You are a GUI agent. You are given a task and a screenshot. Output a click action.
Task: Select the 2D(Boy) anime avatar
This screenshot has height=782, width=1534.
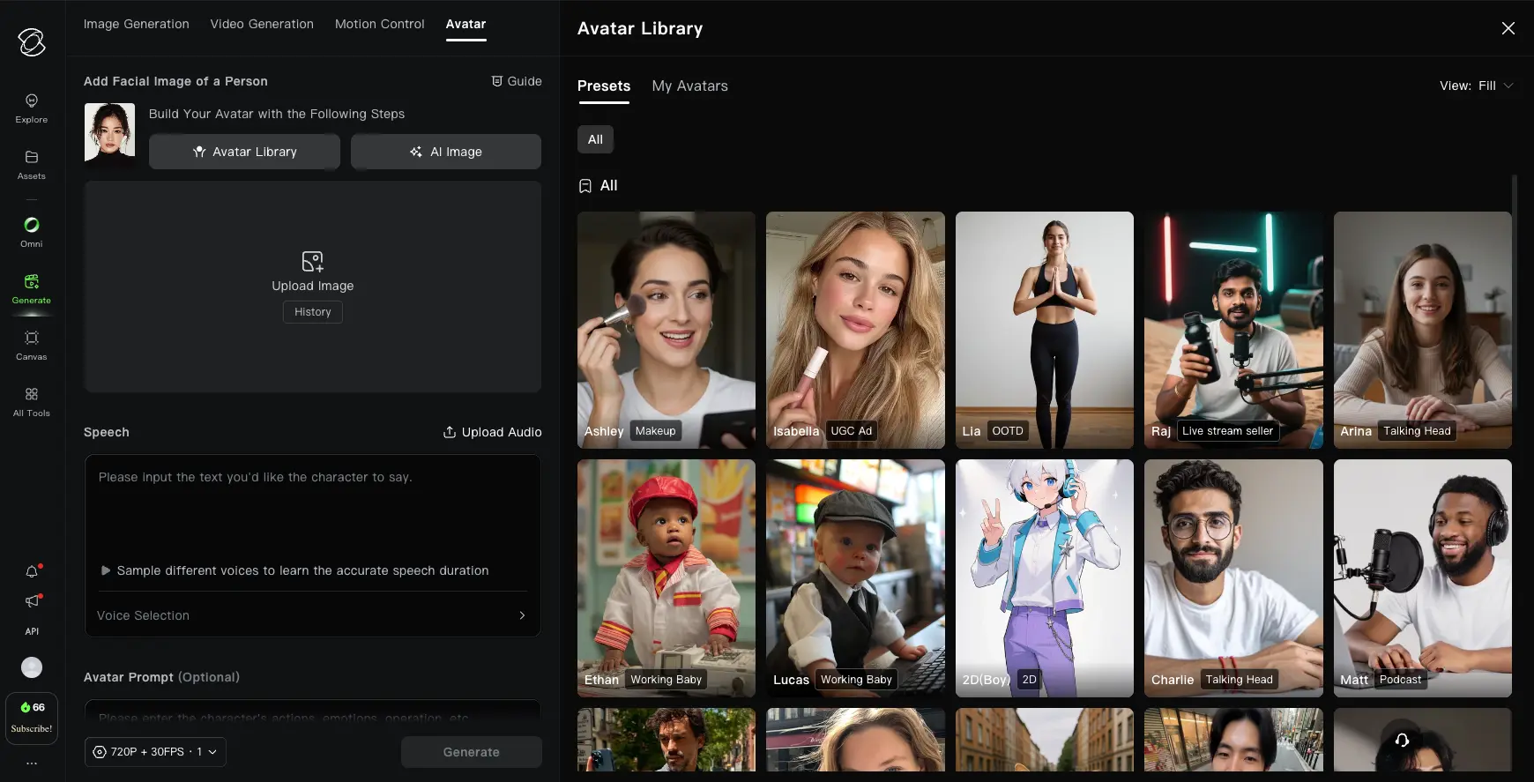(1045, 578)
